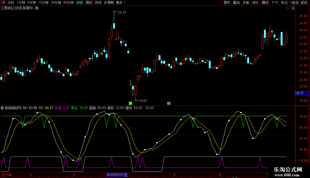The height and width of the screenshot is (178, 310).
Task: Click the green 跌 event marker
Action: pos(131,104)
